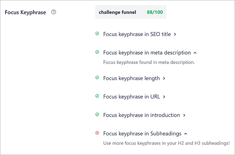Image resolution: width=235 pixels, height=155 pixels.
Task: Click green check icon beside SEO title
Action: (x=97, y=34)
